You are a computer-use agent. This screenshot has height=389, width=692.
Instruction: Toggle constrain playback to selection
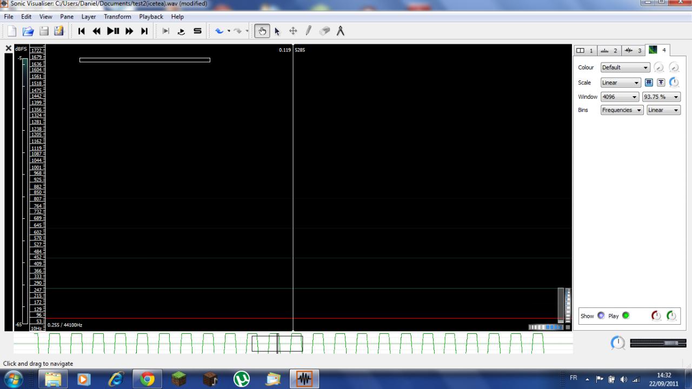click(166, 31)
